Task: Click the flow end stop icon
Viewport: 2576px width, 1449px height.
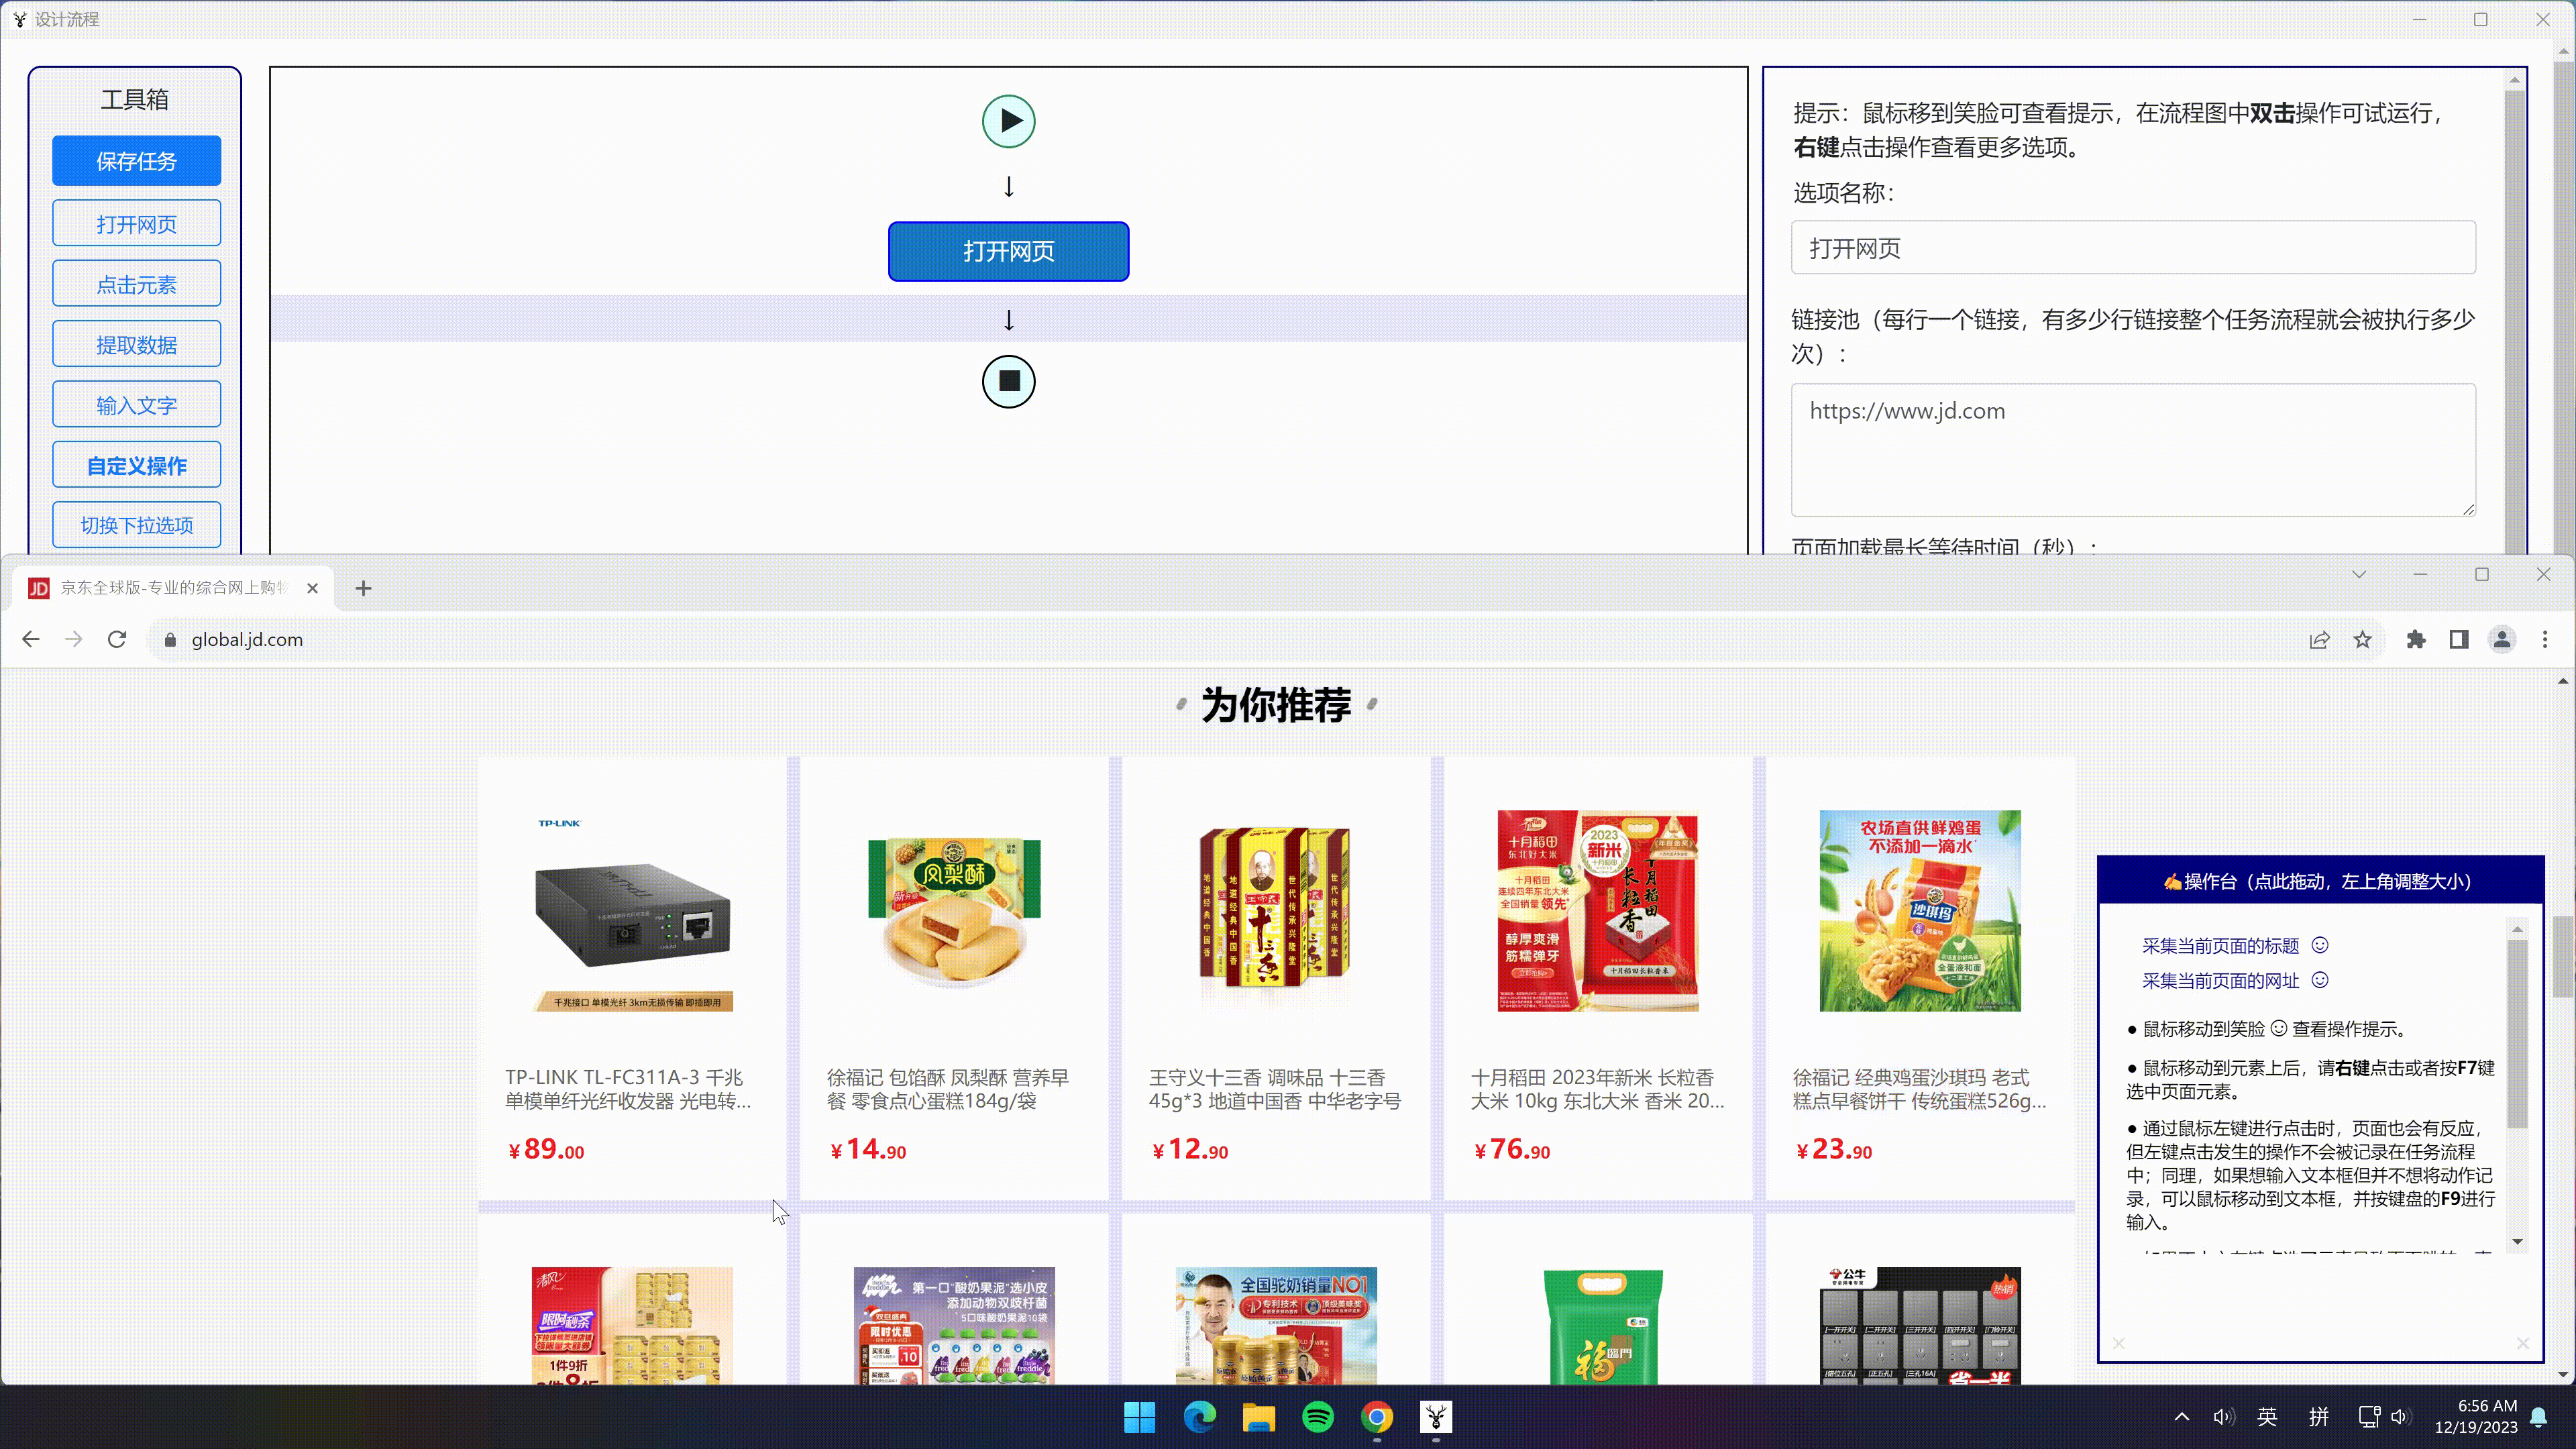Action: pyautogui.click(x=1008, y=381)
